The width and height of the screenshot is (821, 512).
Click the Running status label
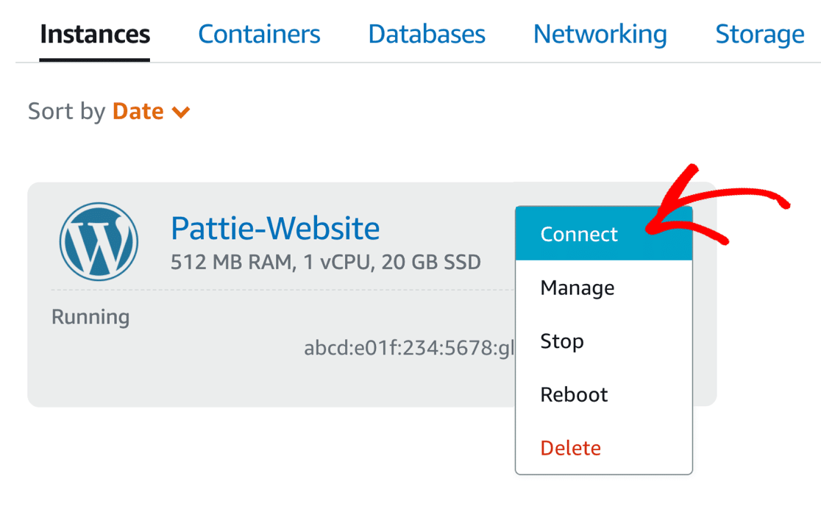coord(90,317)
